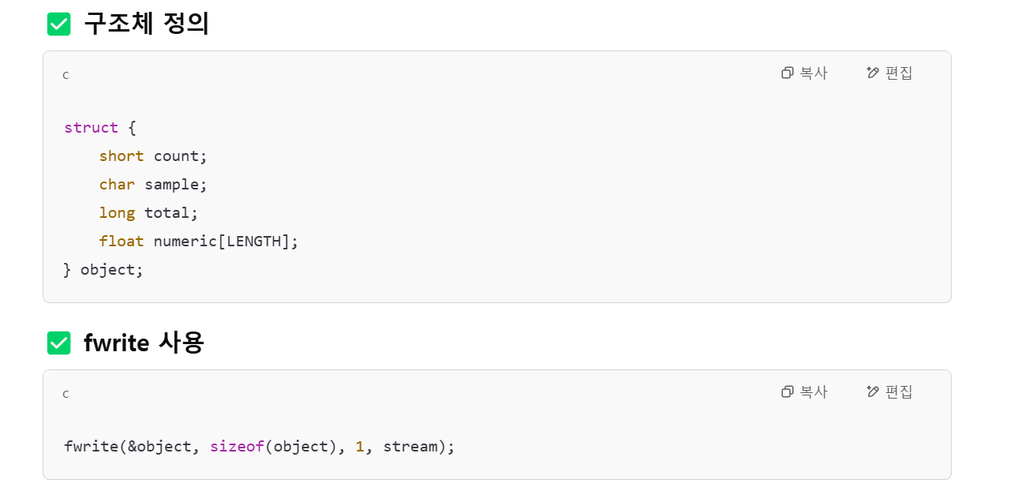Screen dimensions: 1022x487
Task: Click the pencil edit icon in struct block
Action: click(872, 73)
